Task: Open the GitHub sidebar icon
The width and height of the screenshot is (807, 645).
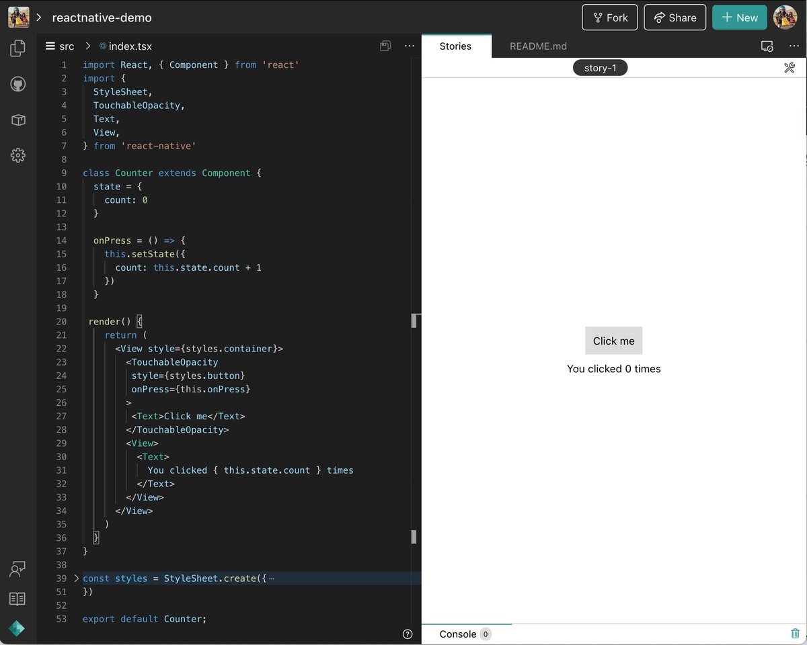Action: (x=18, y=84)
